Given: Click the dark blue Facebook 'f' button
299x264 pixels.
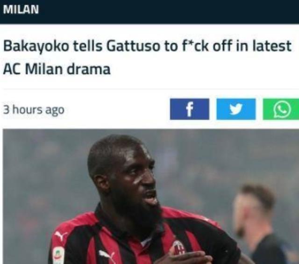Looking at the screenshot, I should click(x=189, y=109).
